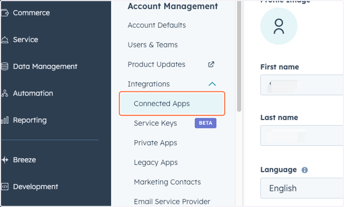The image size is (344, 207).
Task: Click the settings sidebar vertical scrollbar
Action: (x=239, y=56)
